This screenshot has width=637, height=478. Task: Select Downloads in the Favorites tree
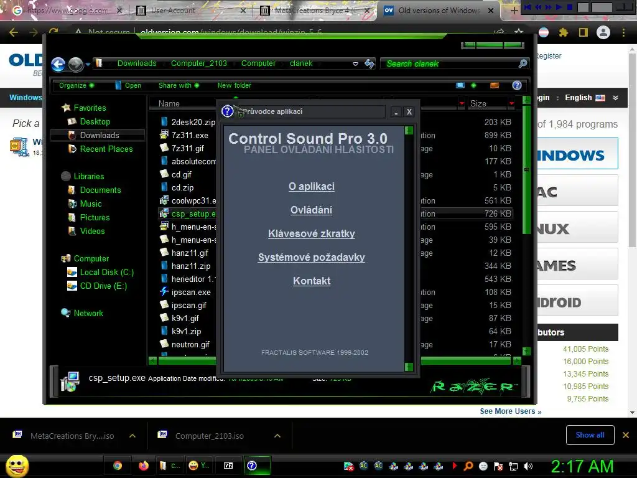[x=98, y=135]
